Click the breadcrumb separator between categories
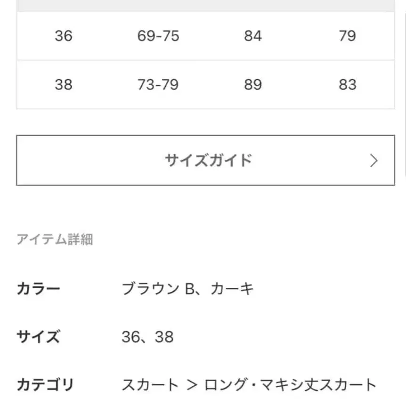This screenshot has width=406, height=406. coord(190,383)
